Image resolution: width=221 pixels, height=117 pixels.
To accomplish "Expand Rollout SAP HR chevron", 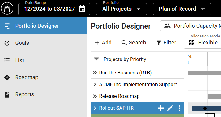I will 95,108.
